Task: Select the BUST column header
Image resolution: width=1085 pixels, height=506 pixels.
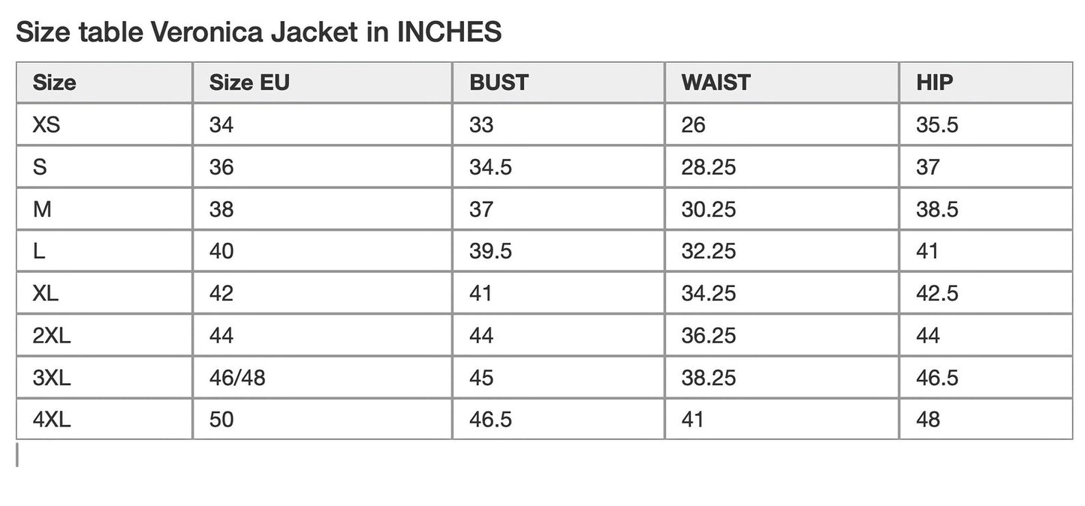Action: [499, 82]
